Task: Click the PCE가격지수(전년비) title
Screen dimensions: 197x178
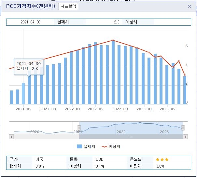Action: [31, 6]
